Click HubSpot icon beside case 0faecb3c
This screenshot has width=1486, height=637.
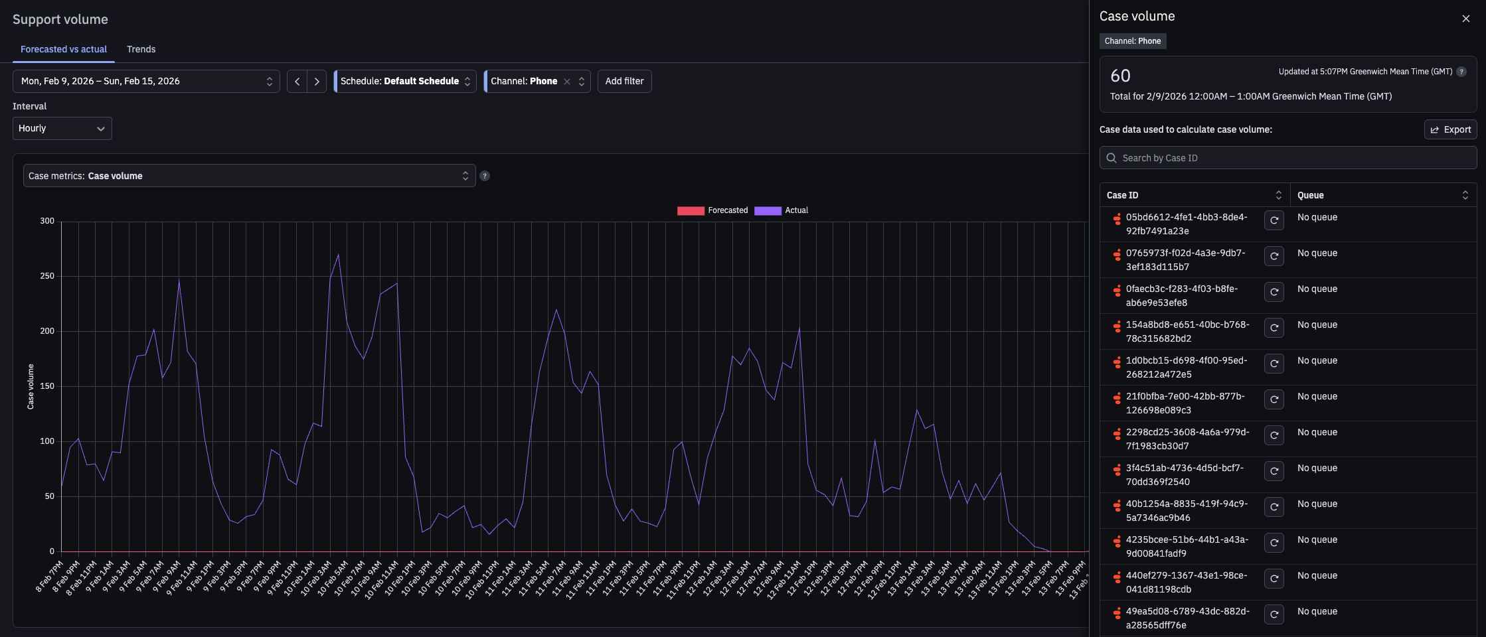click(1117, 290)
